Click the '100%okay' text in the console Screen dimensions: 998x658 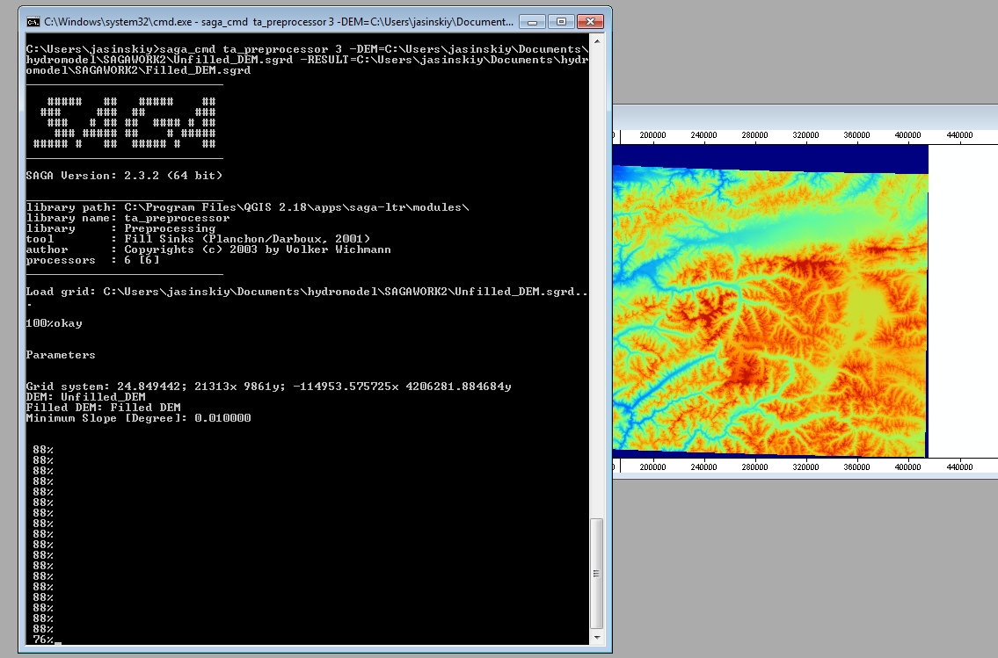55,323
